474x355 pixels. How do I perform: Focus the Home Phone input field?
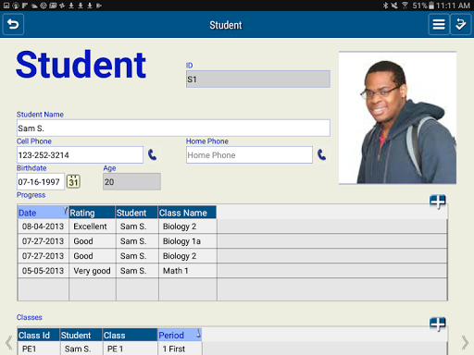[x=249, y=154]
